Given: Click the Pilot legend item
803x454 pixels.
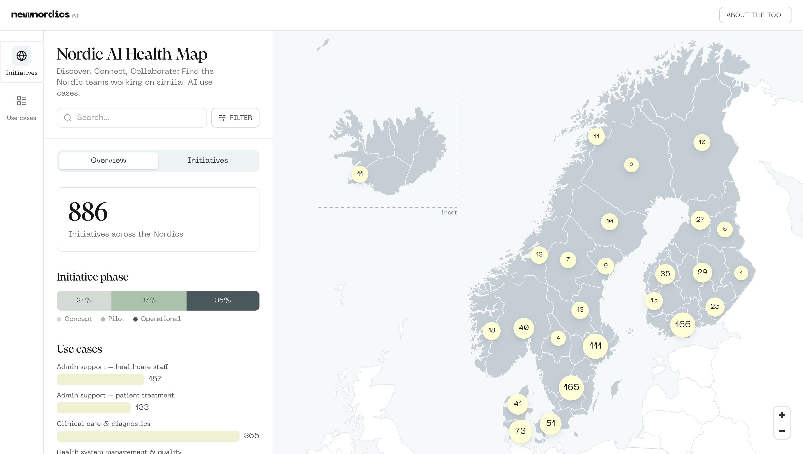Looking at the screenshot, I should [x=113, y=319].
